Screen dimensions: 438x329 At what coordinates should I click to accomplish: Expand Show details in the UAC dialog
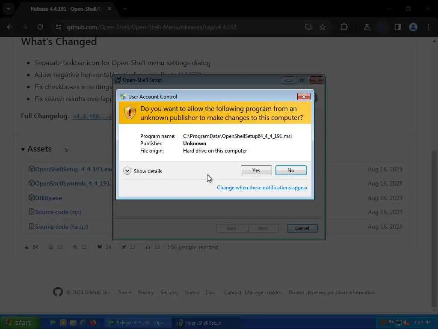(143, 171)
